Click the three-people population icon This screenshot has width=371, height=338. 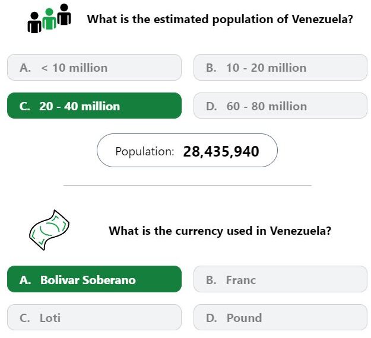49,18
